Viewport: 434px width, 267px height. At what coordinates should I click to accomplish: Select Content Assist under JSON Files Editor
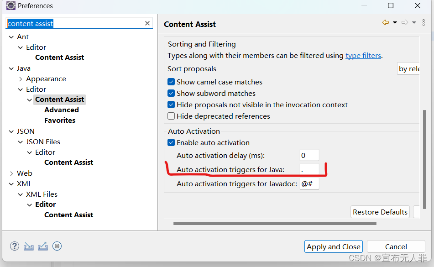68,162
